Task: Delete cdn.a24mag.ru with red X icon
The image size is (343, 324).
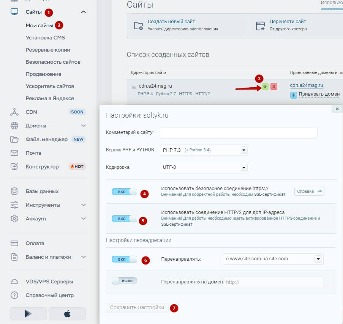Action: click(273, 87)
